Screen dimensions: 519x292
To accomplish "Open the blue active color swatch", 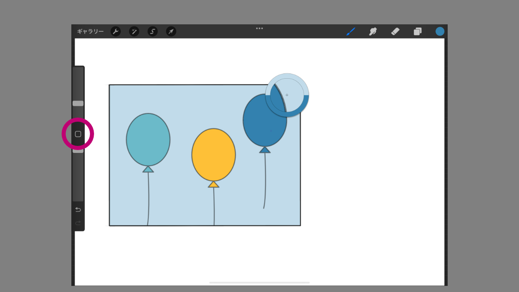I will click(x=440, y=31).
